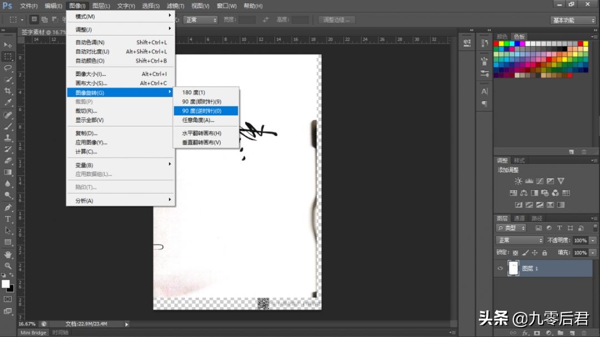Select the Lasso tool
Image resolution: width=600 pixels, height=337 pixels.
[x=8, y=68]
